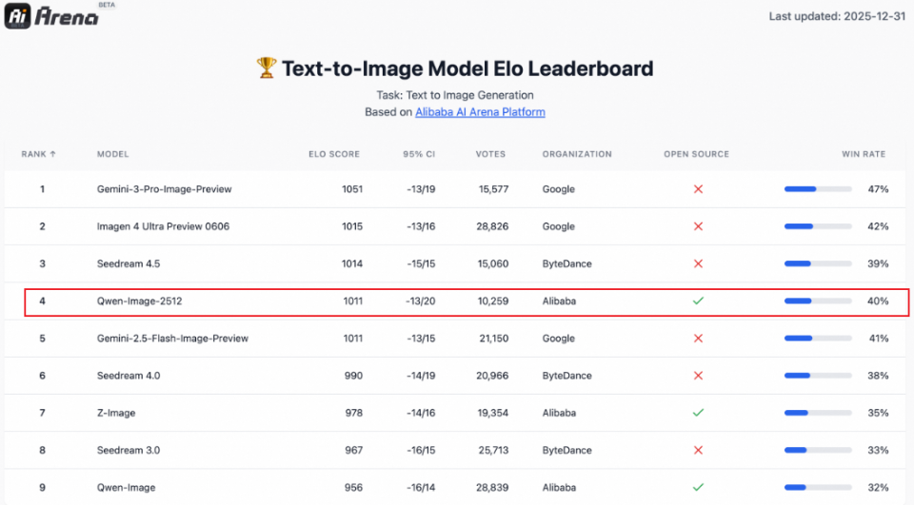The height and width of the screenshot is (505, 914).
Task: Click the Win Rate column header
Action: (864, 154)
